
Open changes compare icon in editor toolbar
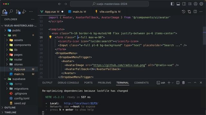(189, 12)
